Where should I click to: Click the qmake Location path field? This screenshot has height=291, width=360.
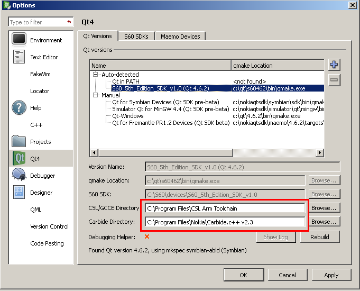225,180
